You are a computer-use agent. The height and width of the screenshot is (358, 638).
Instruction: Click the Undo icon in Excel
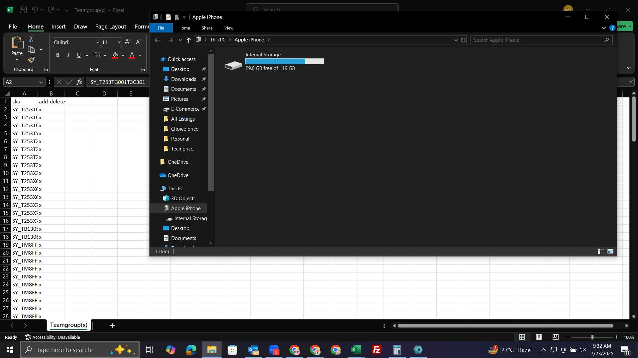click(x=35, y=10)
